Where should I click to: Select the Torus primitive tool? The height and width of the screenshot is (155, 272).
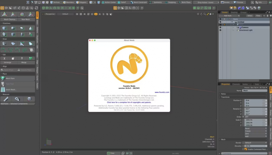(4, 34)
